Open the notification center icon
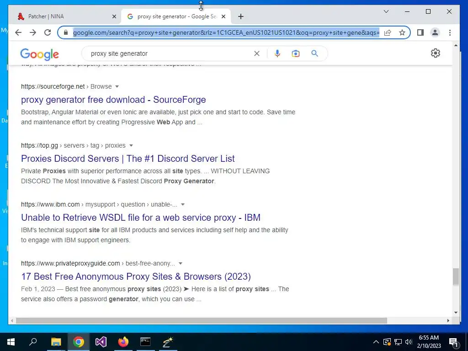468x351 pixels. click(x=453, y=342)
